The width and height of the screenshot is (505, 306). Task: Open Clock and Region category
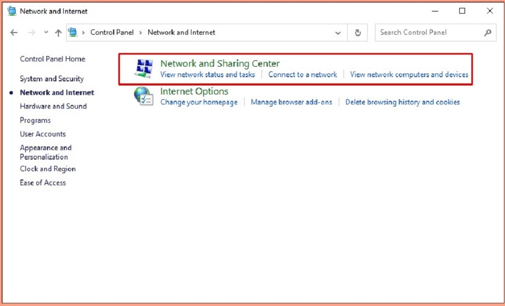click(48, 169)
